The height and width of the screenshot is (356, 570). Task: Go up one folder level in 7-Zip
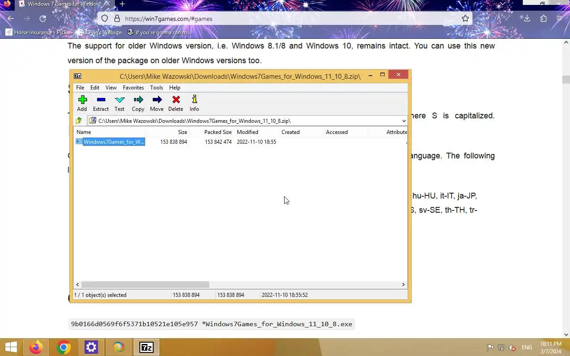[79, 121]
